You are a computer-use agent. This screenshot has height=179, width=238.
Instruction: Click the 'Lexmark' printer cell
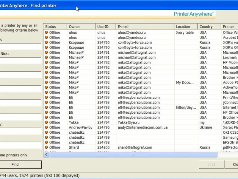pos(230,57)
